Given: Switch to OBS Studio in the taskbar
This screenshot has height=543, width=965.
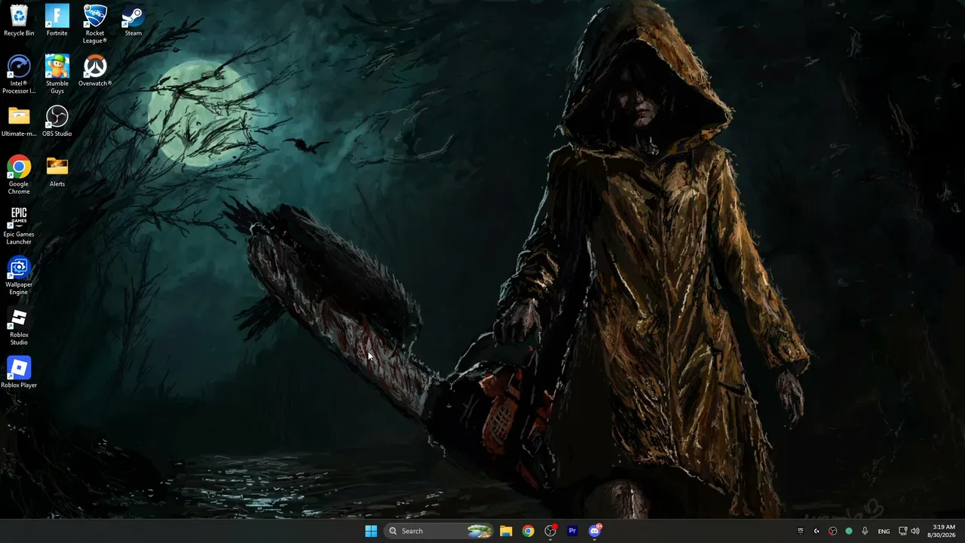Looking at the screenshot, I should point(550,531).
